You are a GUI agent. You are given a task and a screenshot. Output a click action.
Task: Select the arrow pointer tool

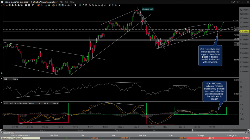click(x=57, y=5)
